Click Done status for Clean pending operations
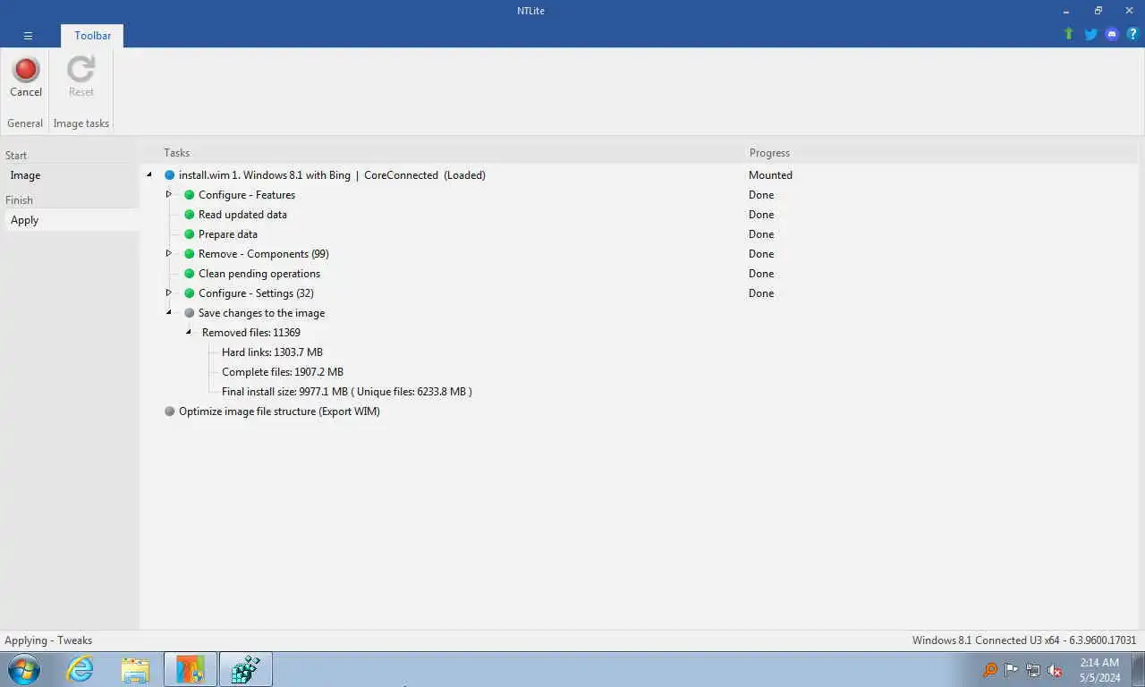The width and height of the screenshot is (1145, 687). [761, 274]
